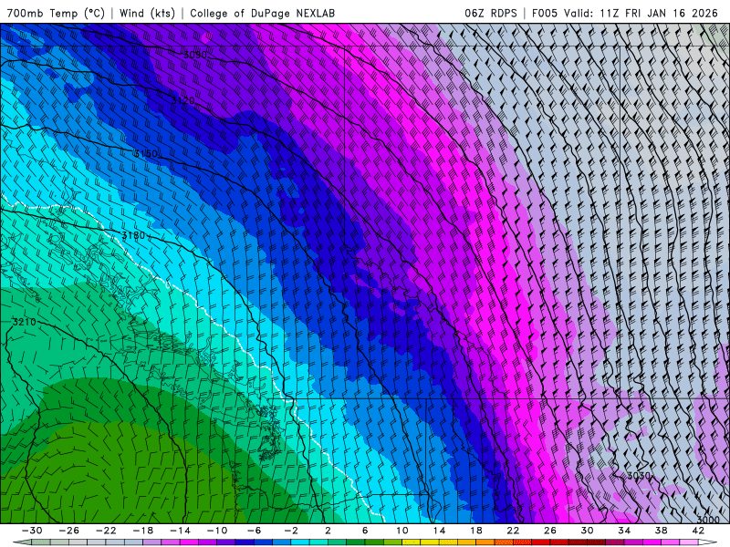Click the -10 value on the color scale

coord(217,531)
